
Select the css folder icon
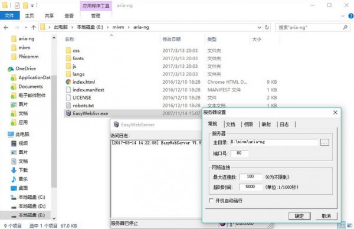(x=68, y=50)
